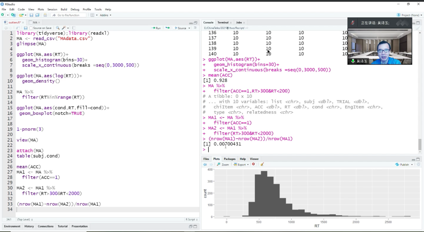Screen dimensions: 424x232
Task: Click the save icon in the editor toolbar
Action: (x=26, y=28)
